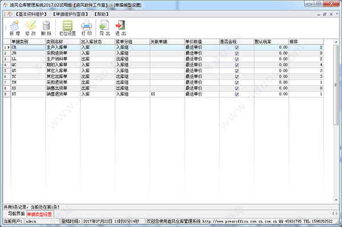Click the TC cell in row 6
The image size is (342, 227).
pyautogui.click(x=28, y=76)
